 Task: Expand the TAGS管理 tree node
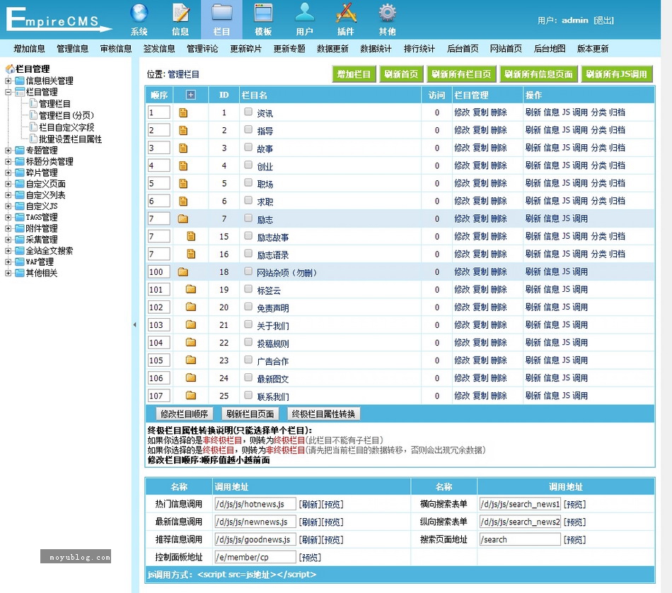[x=8, y=217]
